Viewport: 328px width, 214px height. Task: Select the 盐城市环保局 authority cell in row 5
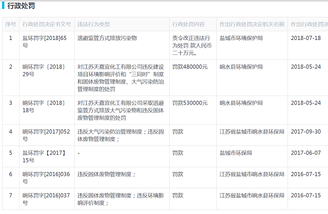click(x=235, y=153)
